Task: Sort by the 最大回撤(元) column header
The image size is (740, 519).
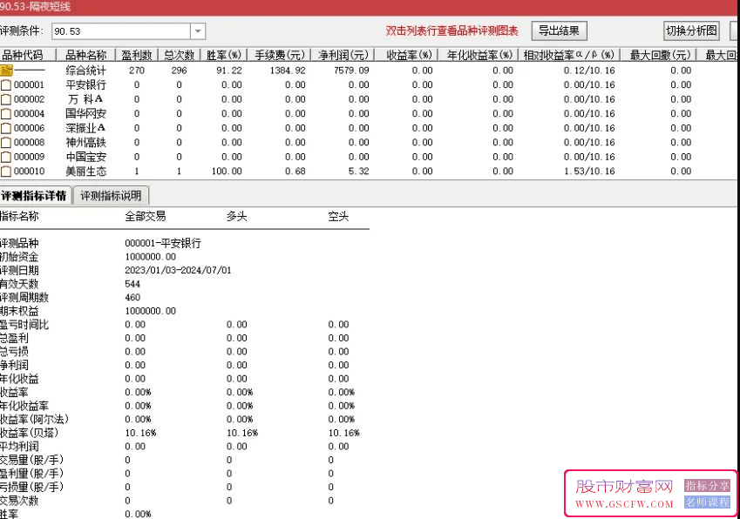Action: click(660, 55)
